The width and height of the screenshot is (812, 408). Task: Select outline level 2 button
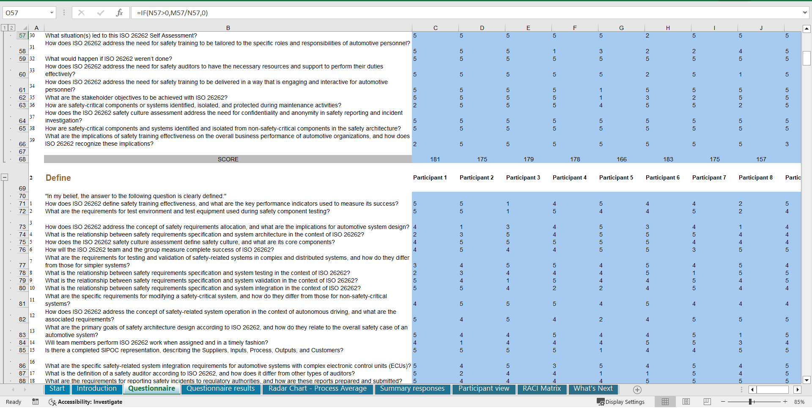click(11, 28)
